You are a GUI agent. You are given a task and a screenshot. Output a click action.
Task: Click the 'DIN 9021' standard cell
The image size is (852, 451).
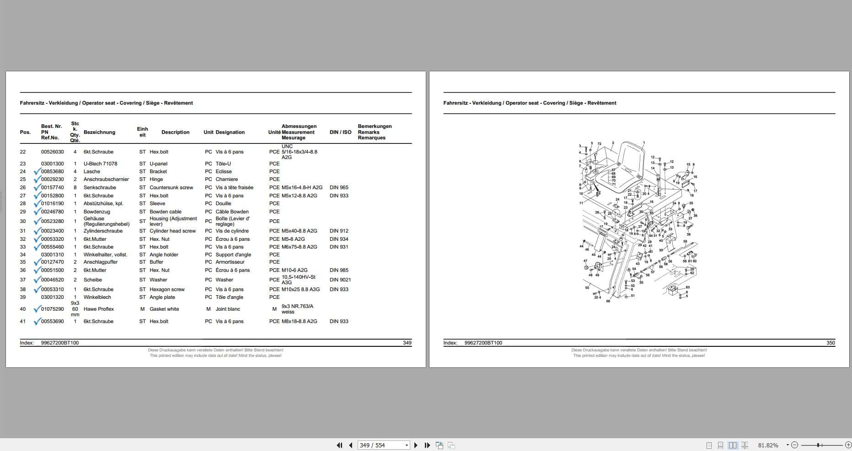click(340, 280)
